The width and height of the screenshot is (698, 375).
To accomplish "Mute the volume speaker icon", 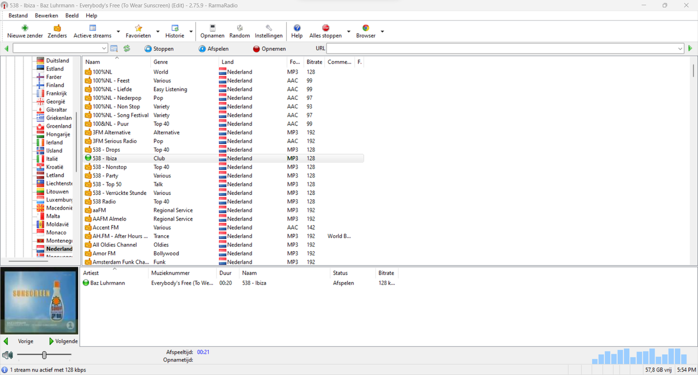I will click(x=7, y=355).
